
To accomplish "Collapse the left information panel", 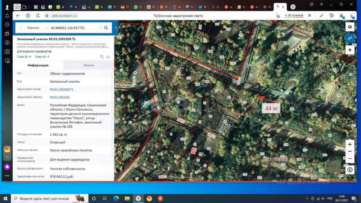I will pos(116,28).
